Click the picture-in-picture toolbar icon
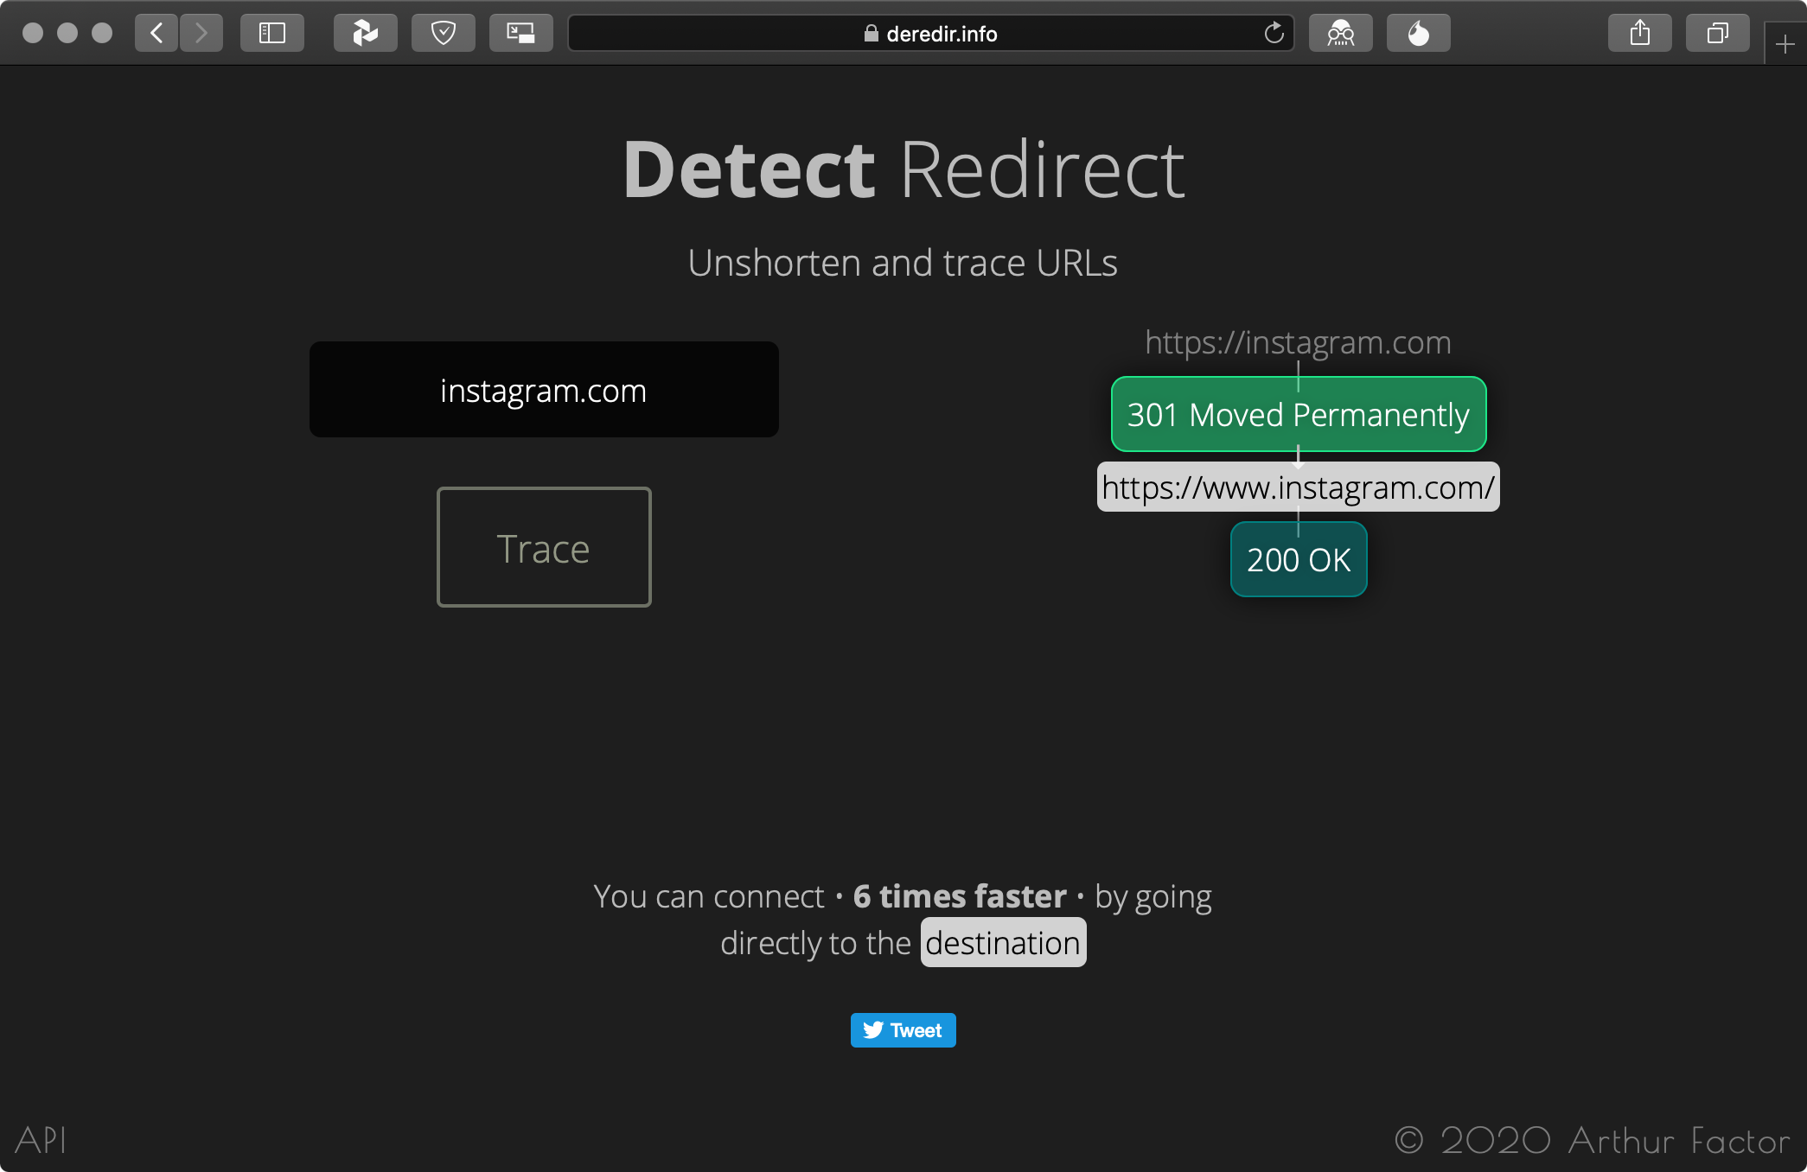 520,33
